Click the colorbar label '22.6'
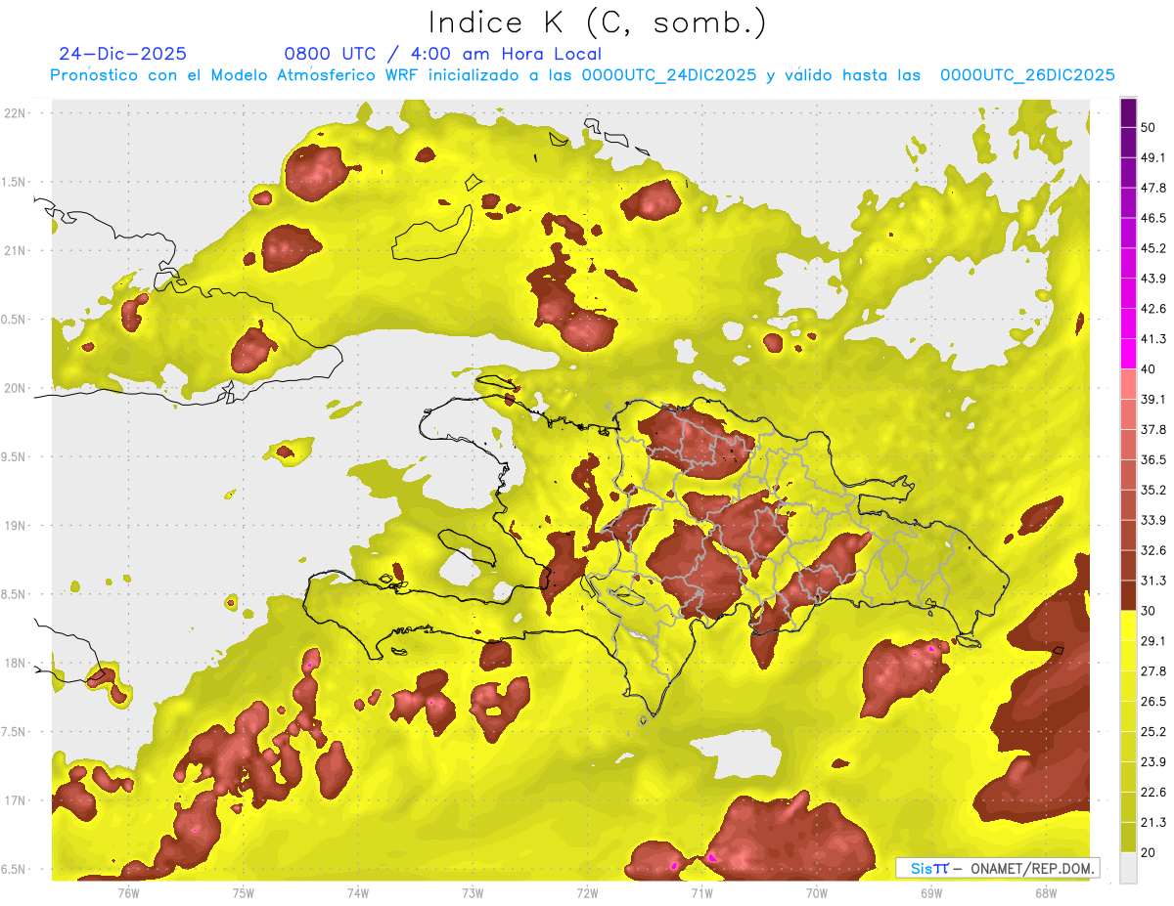 click(1153, 793)
